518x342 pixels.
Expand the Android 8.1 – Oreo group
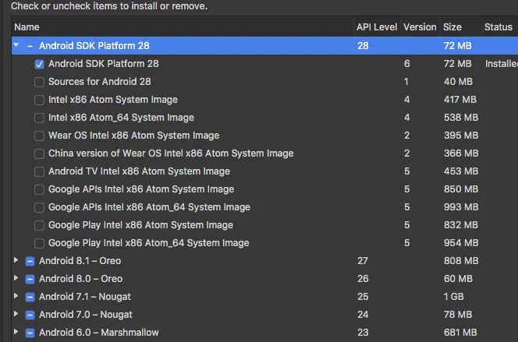click(16, 261)
